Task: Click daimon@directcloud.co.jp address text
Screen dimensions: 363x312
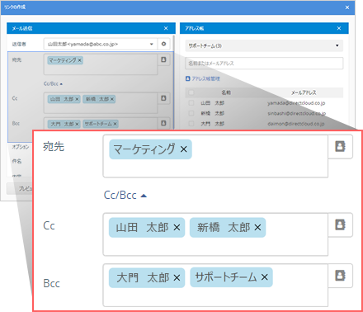Action: coord(296,124)
